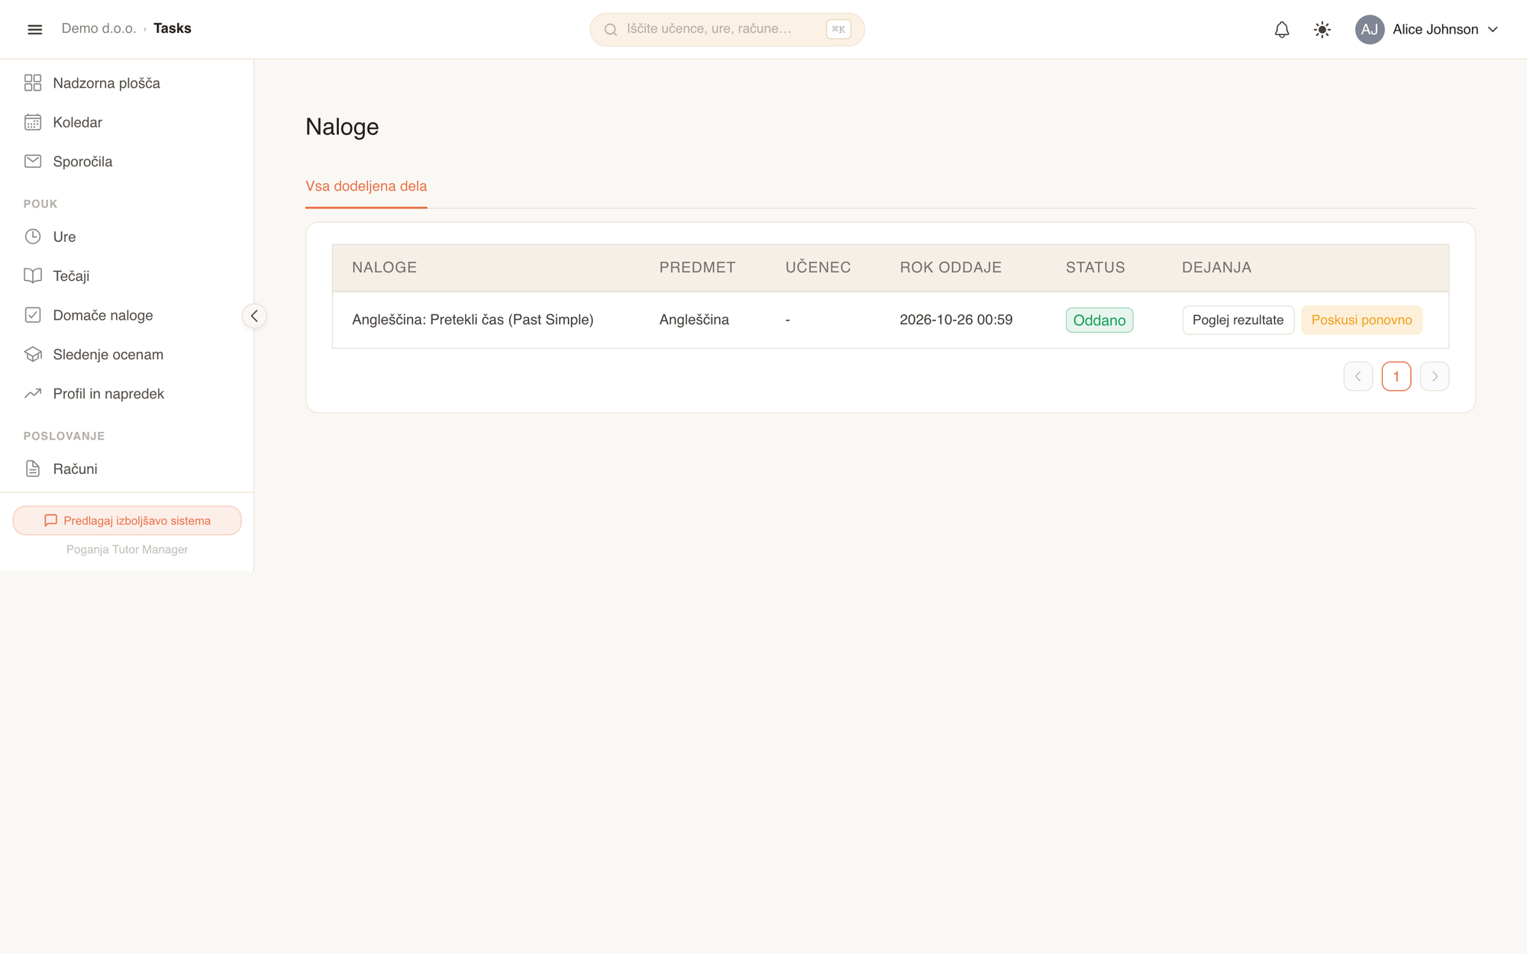Open Nadzorna plošča in the sidebar

[x=106, y=83]
